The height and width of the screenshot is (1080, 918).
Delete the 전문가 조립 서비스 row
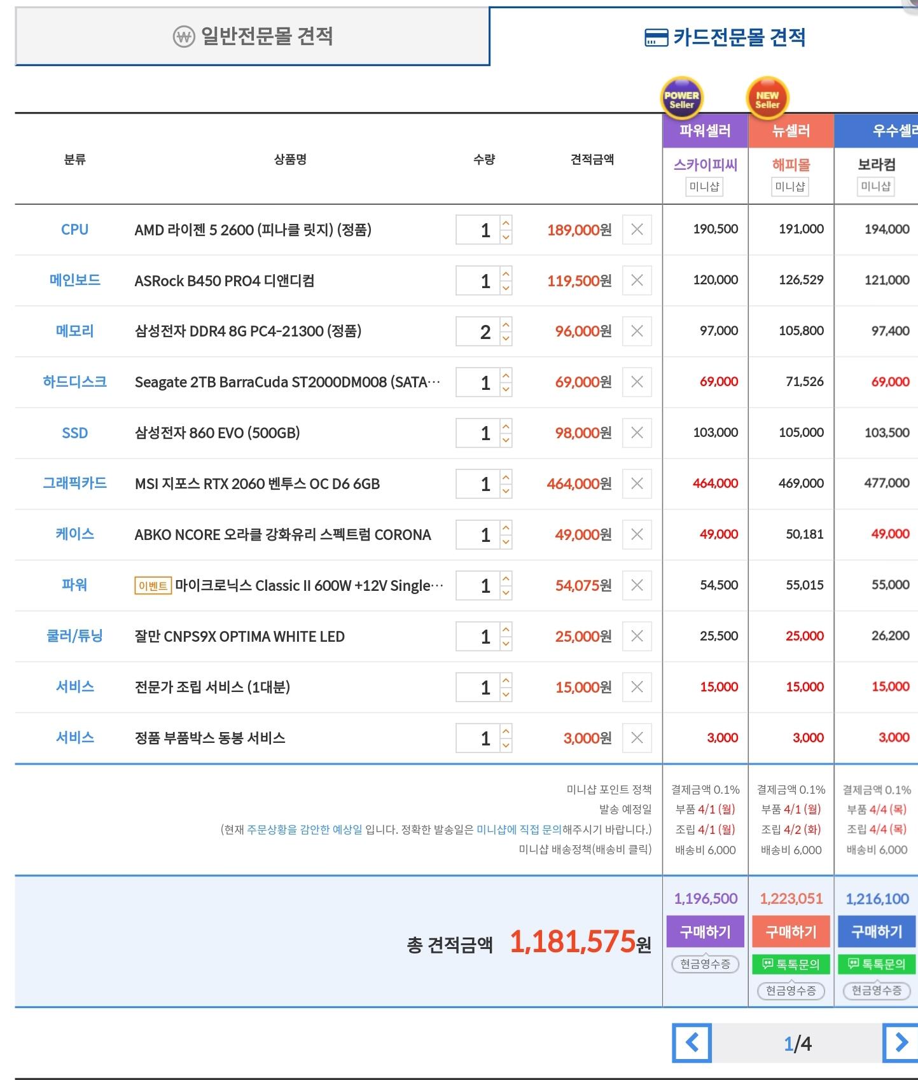[x=637, y=687]
